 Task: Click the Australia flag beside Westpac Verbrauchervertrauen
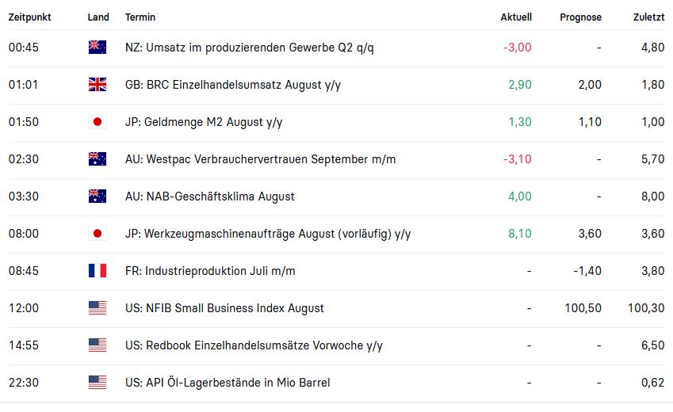[97, 159]
